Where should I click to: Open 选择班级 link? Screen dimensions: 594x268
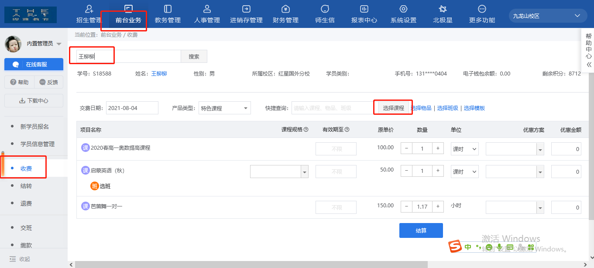pos(448,108)
